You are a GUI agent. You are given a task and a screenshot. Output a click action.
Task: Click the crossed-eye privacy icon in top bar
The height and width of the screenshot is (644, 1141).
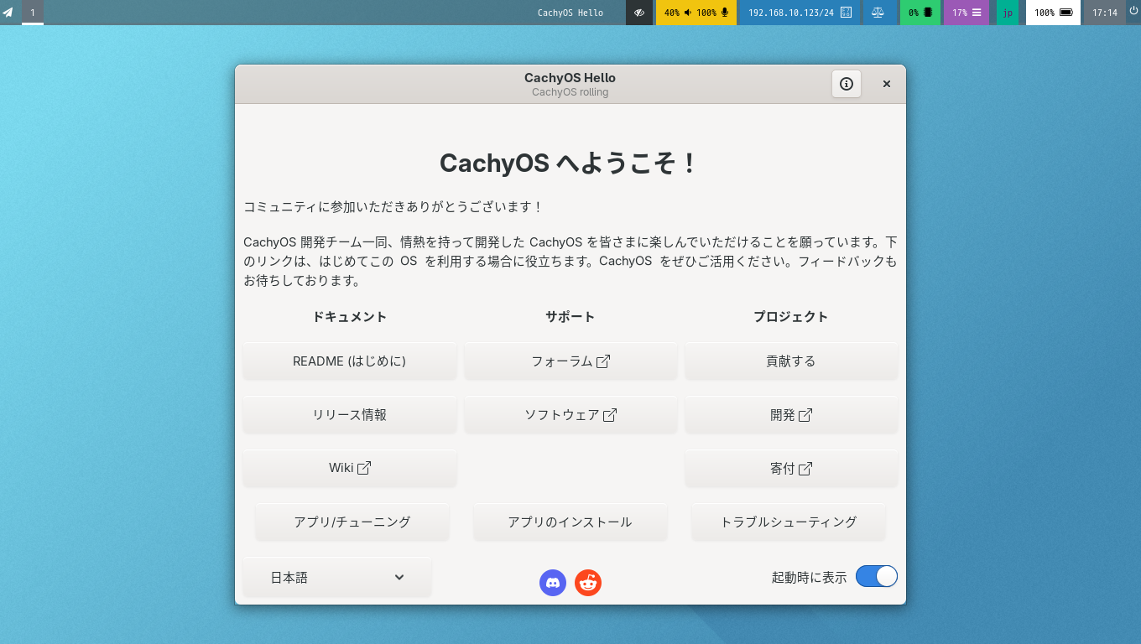tap(639, 13)
